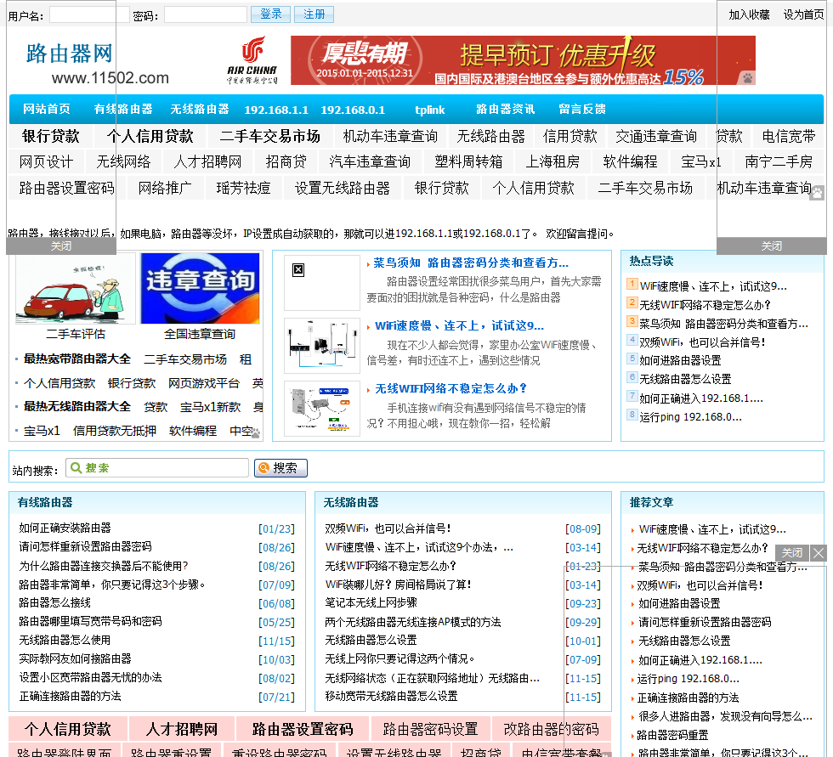
Task: Open 如何正确安装路由器 article
Action: point(65,528)
